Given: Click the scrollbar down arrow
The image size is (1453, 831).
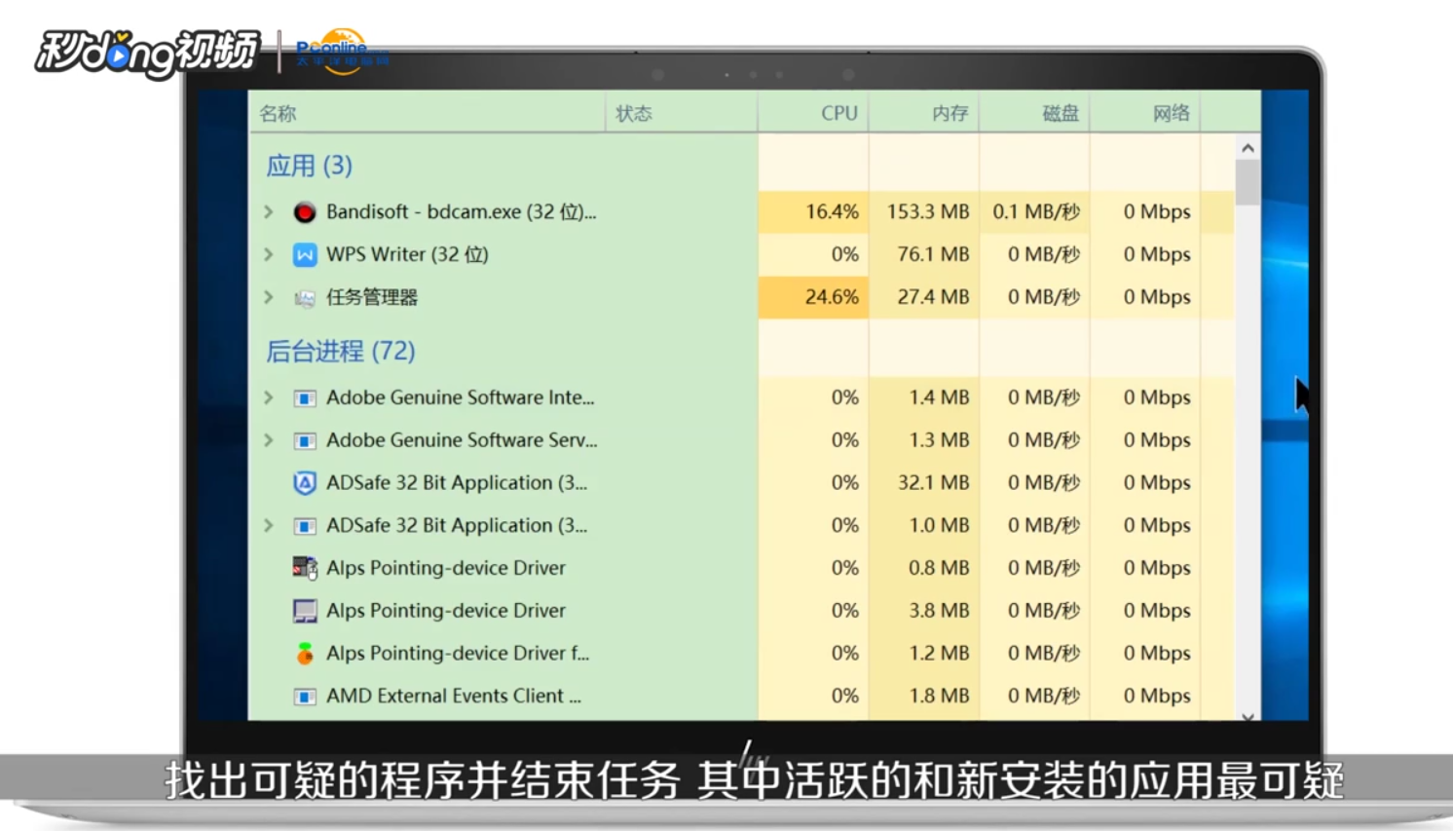Looking at the screenshot, I should (1248, 716).
